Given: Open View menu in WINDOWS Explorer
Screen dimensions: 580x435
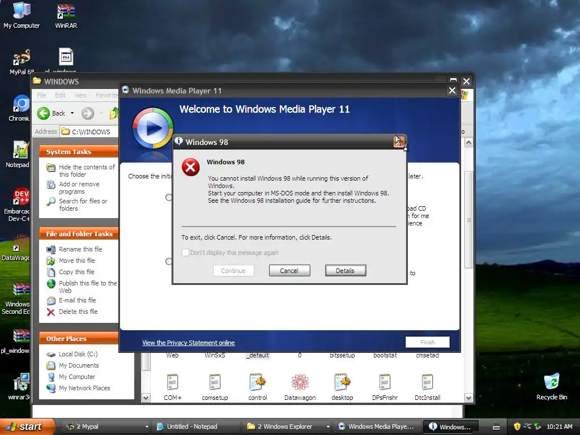Looking at the screenshot, I should point(80,95).
